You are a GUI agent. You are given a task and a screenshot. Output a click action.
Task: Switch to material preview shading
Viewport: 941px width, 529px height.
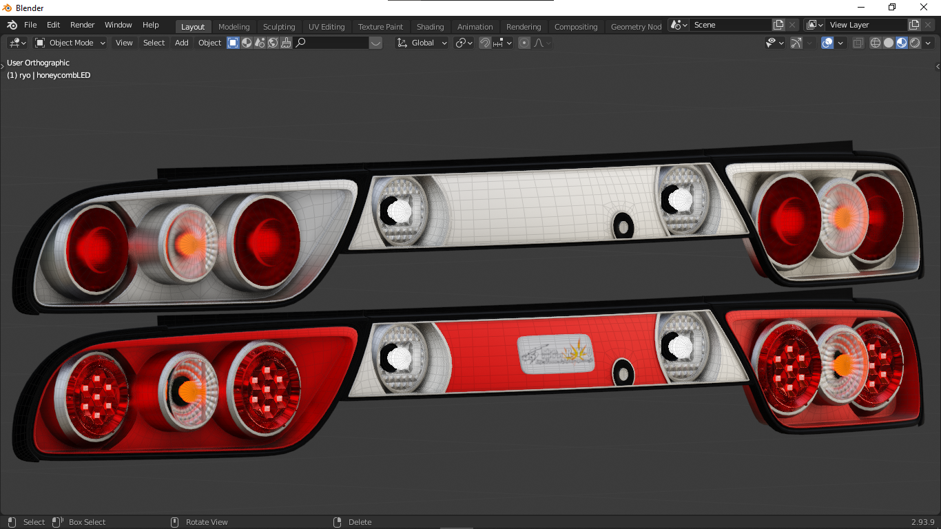pos(902,43)
